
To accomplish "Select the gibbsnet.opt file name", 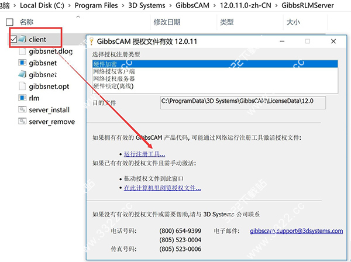I will tap(49, 87).
